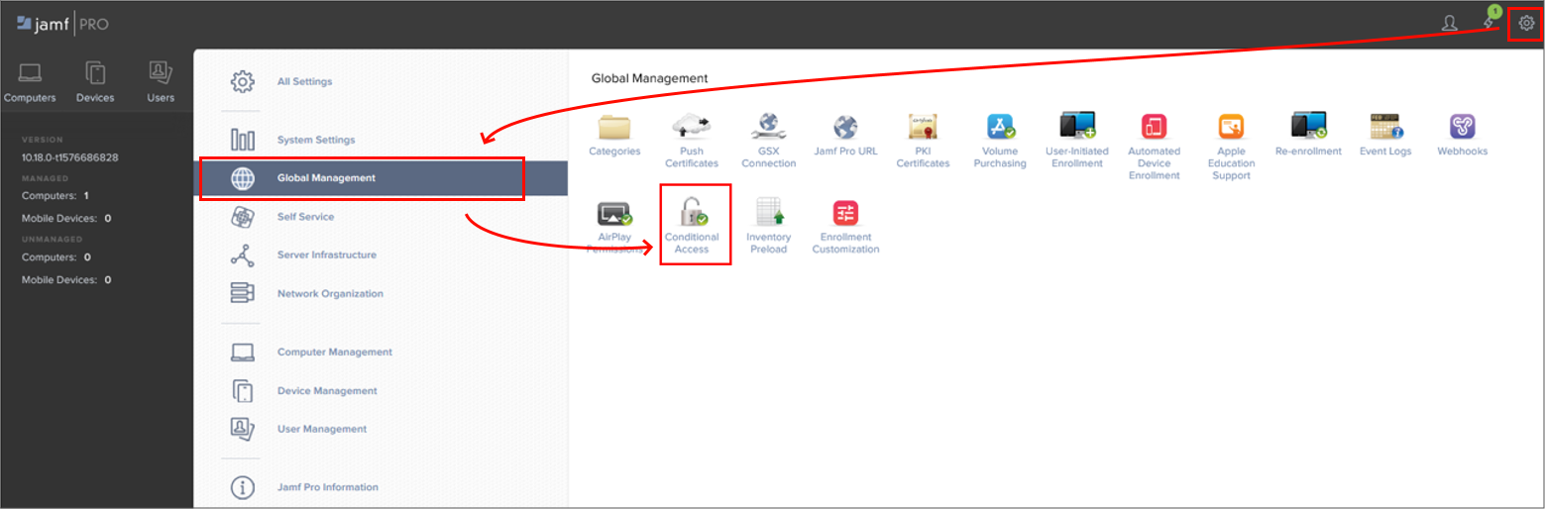Click the Jamf Pro logo
Screen dimensions: 1545x509
pos(62,23)
